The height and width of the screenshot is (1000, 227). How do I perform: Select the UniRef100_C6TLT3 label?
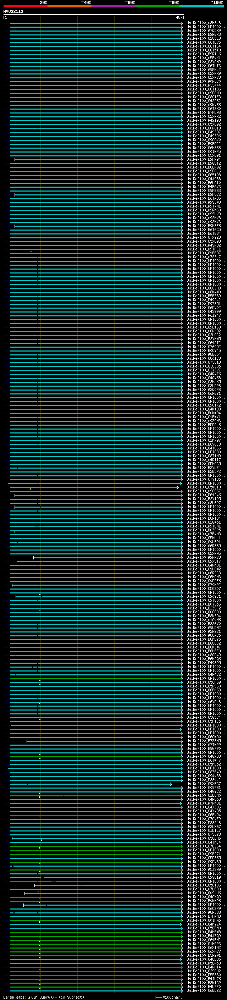click(203, 66)
